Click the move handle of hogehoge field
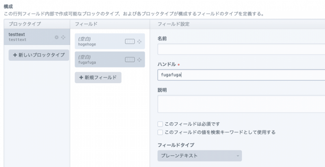This screenshot has height=167, width=325. 140,41
